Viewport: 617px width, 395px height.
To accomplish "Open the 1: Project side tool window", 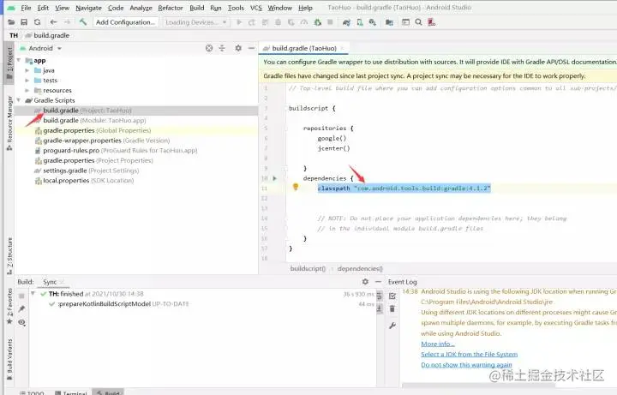I will tap(9, 63).
